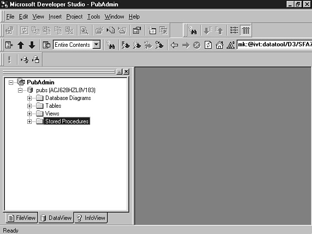This screenshot has width=312, height=234.
Task: Click the Refresh page icon beside Stop
Action: (208, 45)
